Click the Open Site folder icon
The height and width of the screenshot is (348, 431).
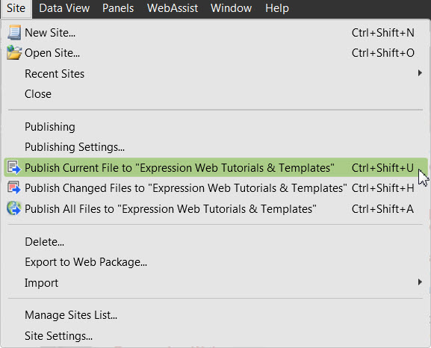point(14,52)
